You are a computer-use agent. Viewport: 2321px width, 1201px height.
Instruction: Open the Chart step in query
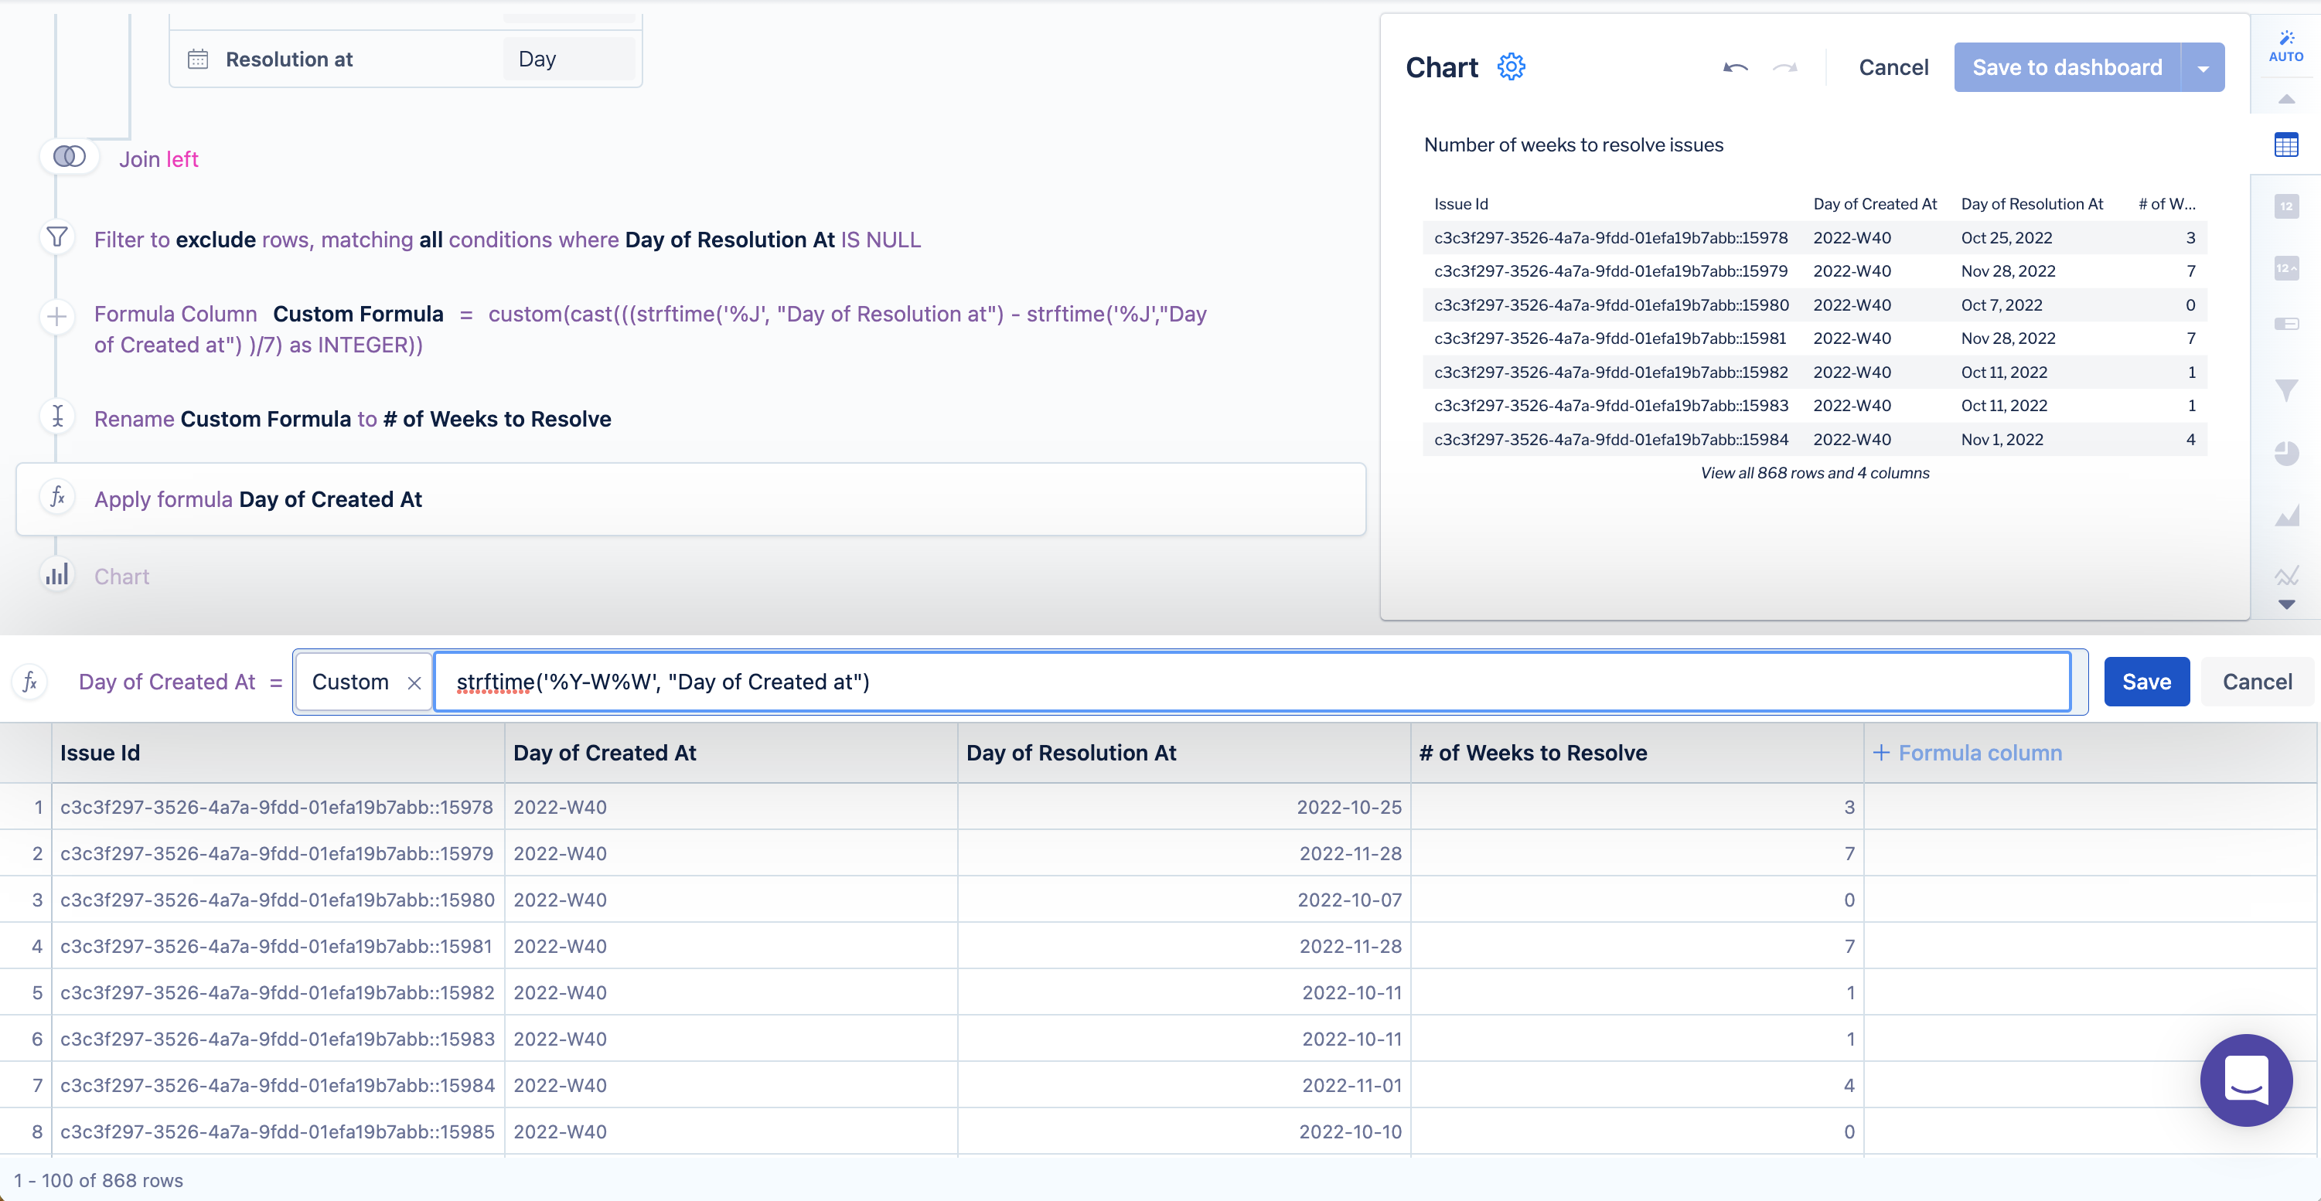click(121, 577)
